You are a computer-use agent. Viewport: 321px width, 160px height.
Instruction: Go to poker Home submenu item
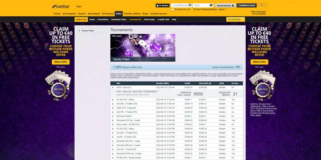click(92, 19)
